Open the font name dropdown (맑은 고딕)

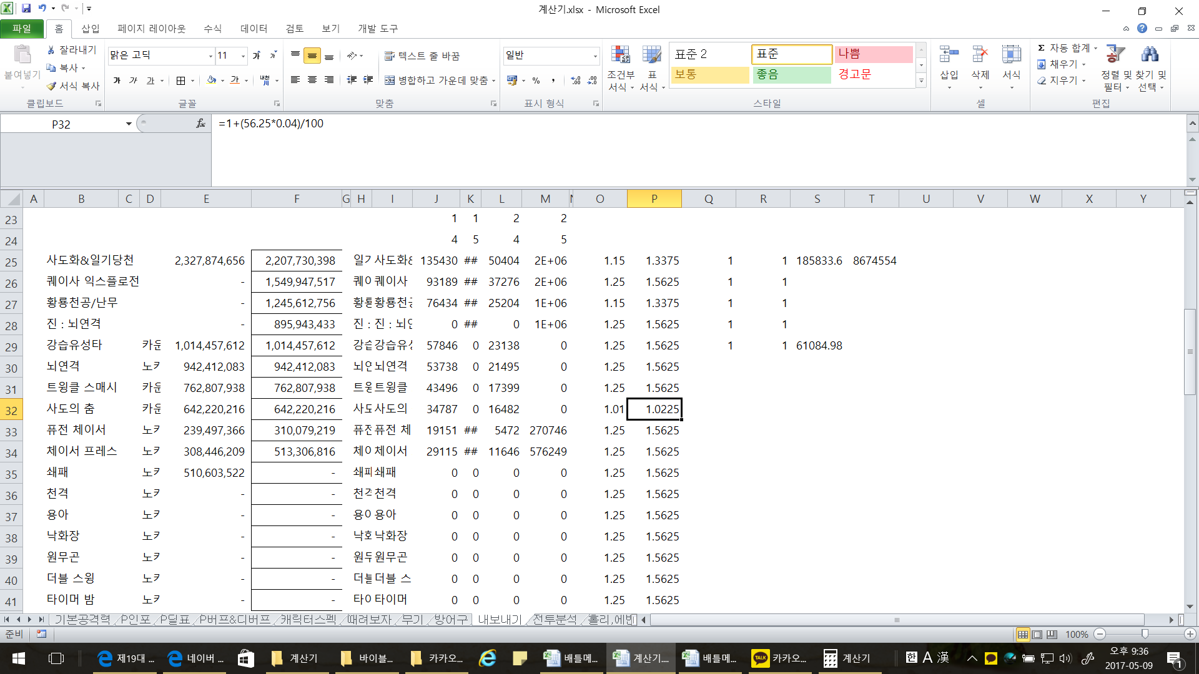[210, 56]
